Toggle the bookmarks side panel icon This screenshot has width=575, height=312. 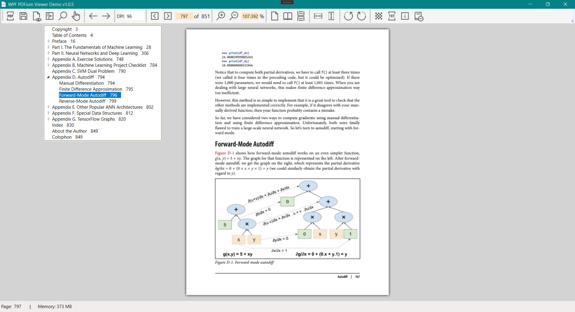tap(50, 16)
